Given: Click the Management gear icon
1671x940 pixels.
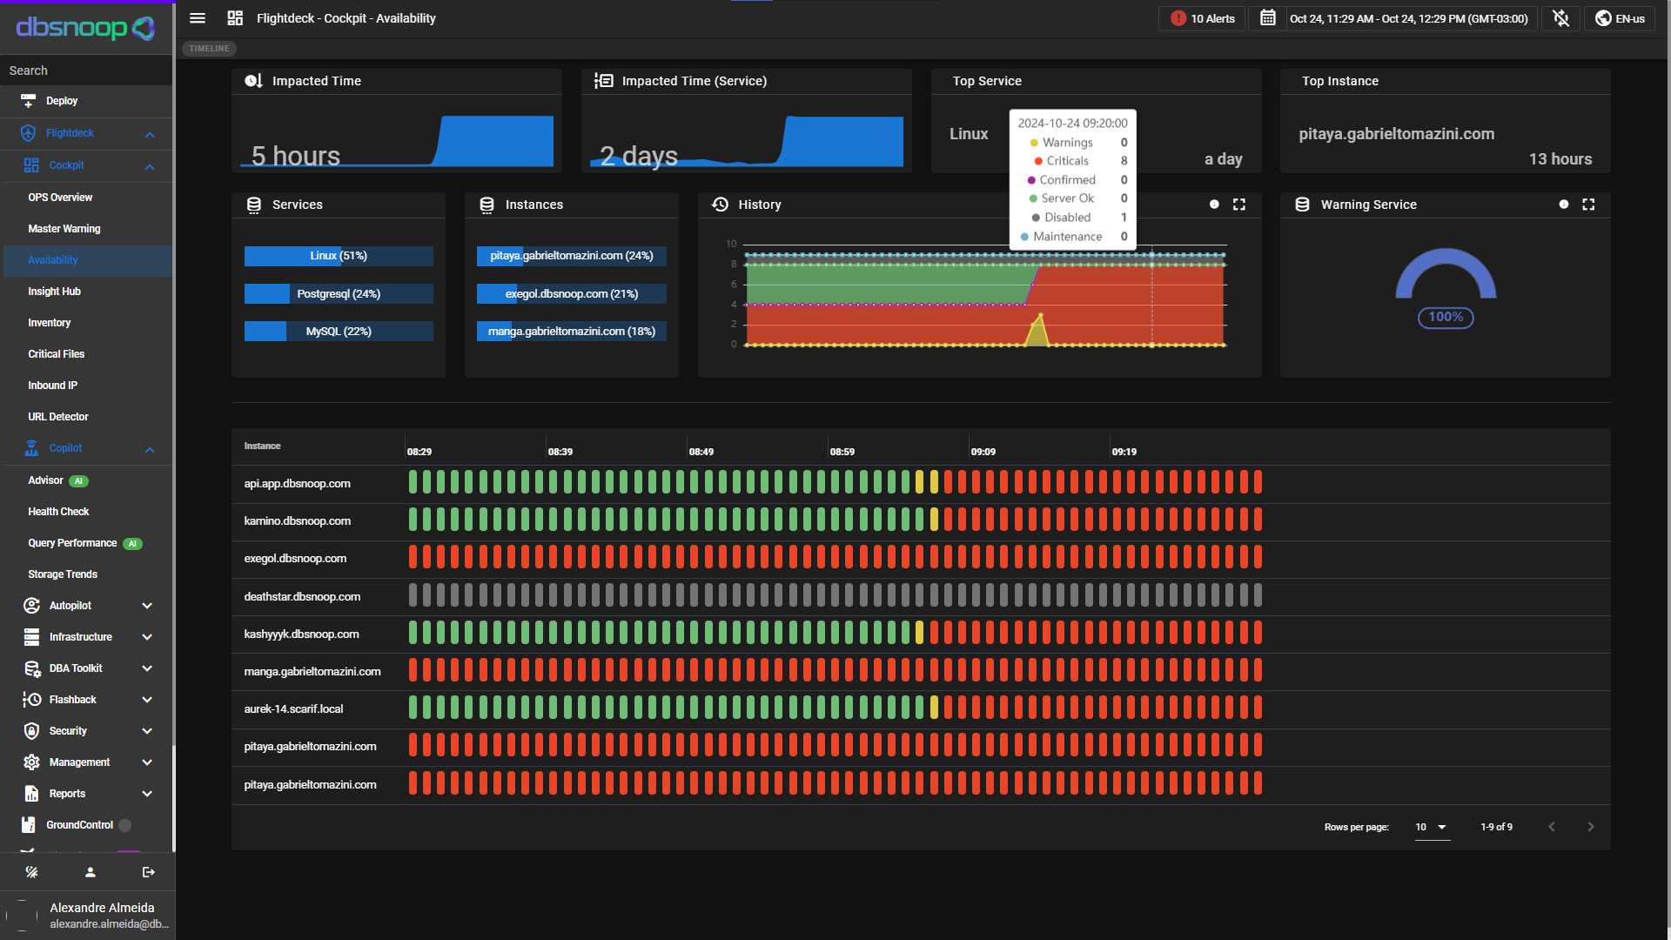Looking at the screenshot, I should pos(31,762).
